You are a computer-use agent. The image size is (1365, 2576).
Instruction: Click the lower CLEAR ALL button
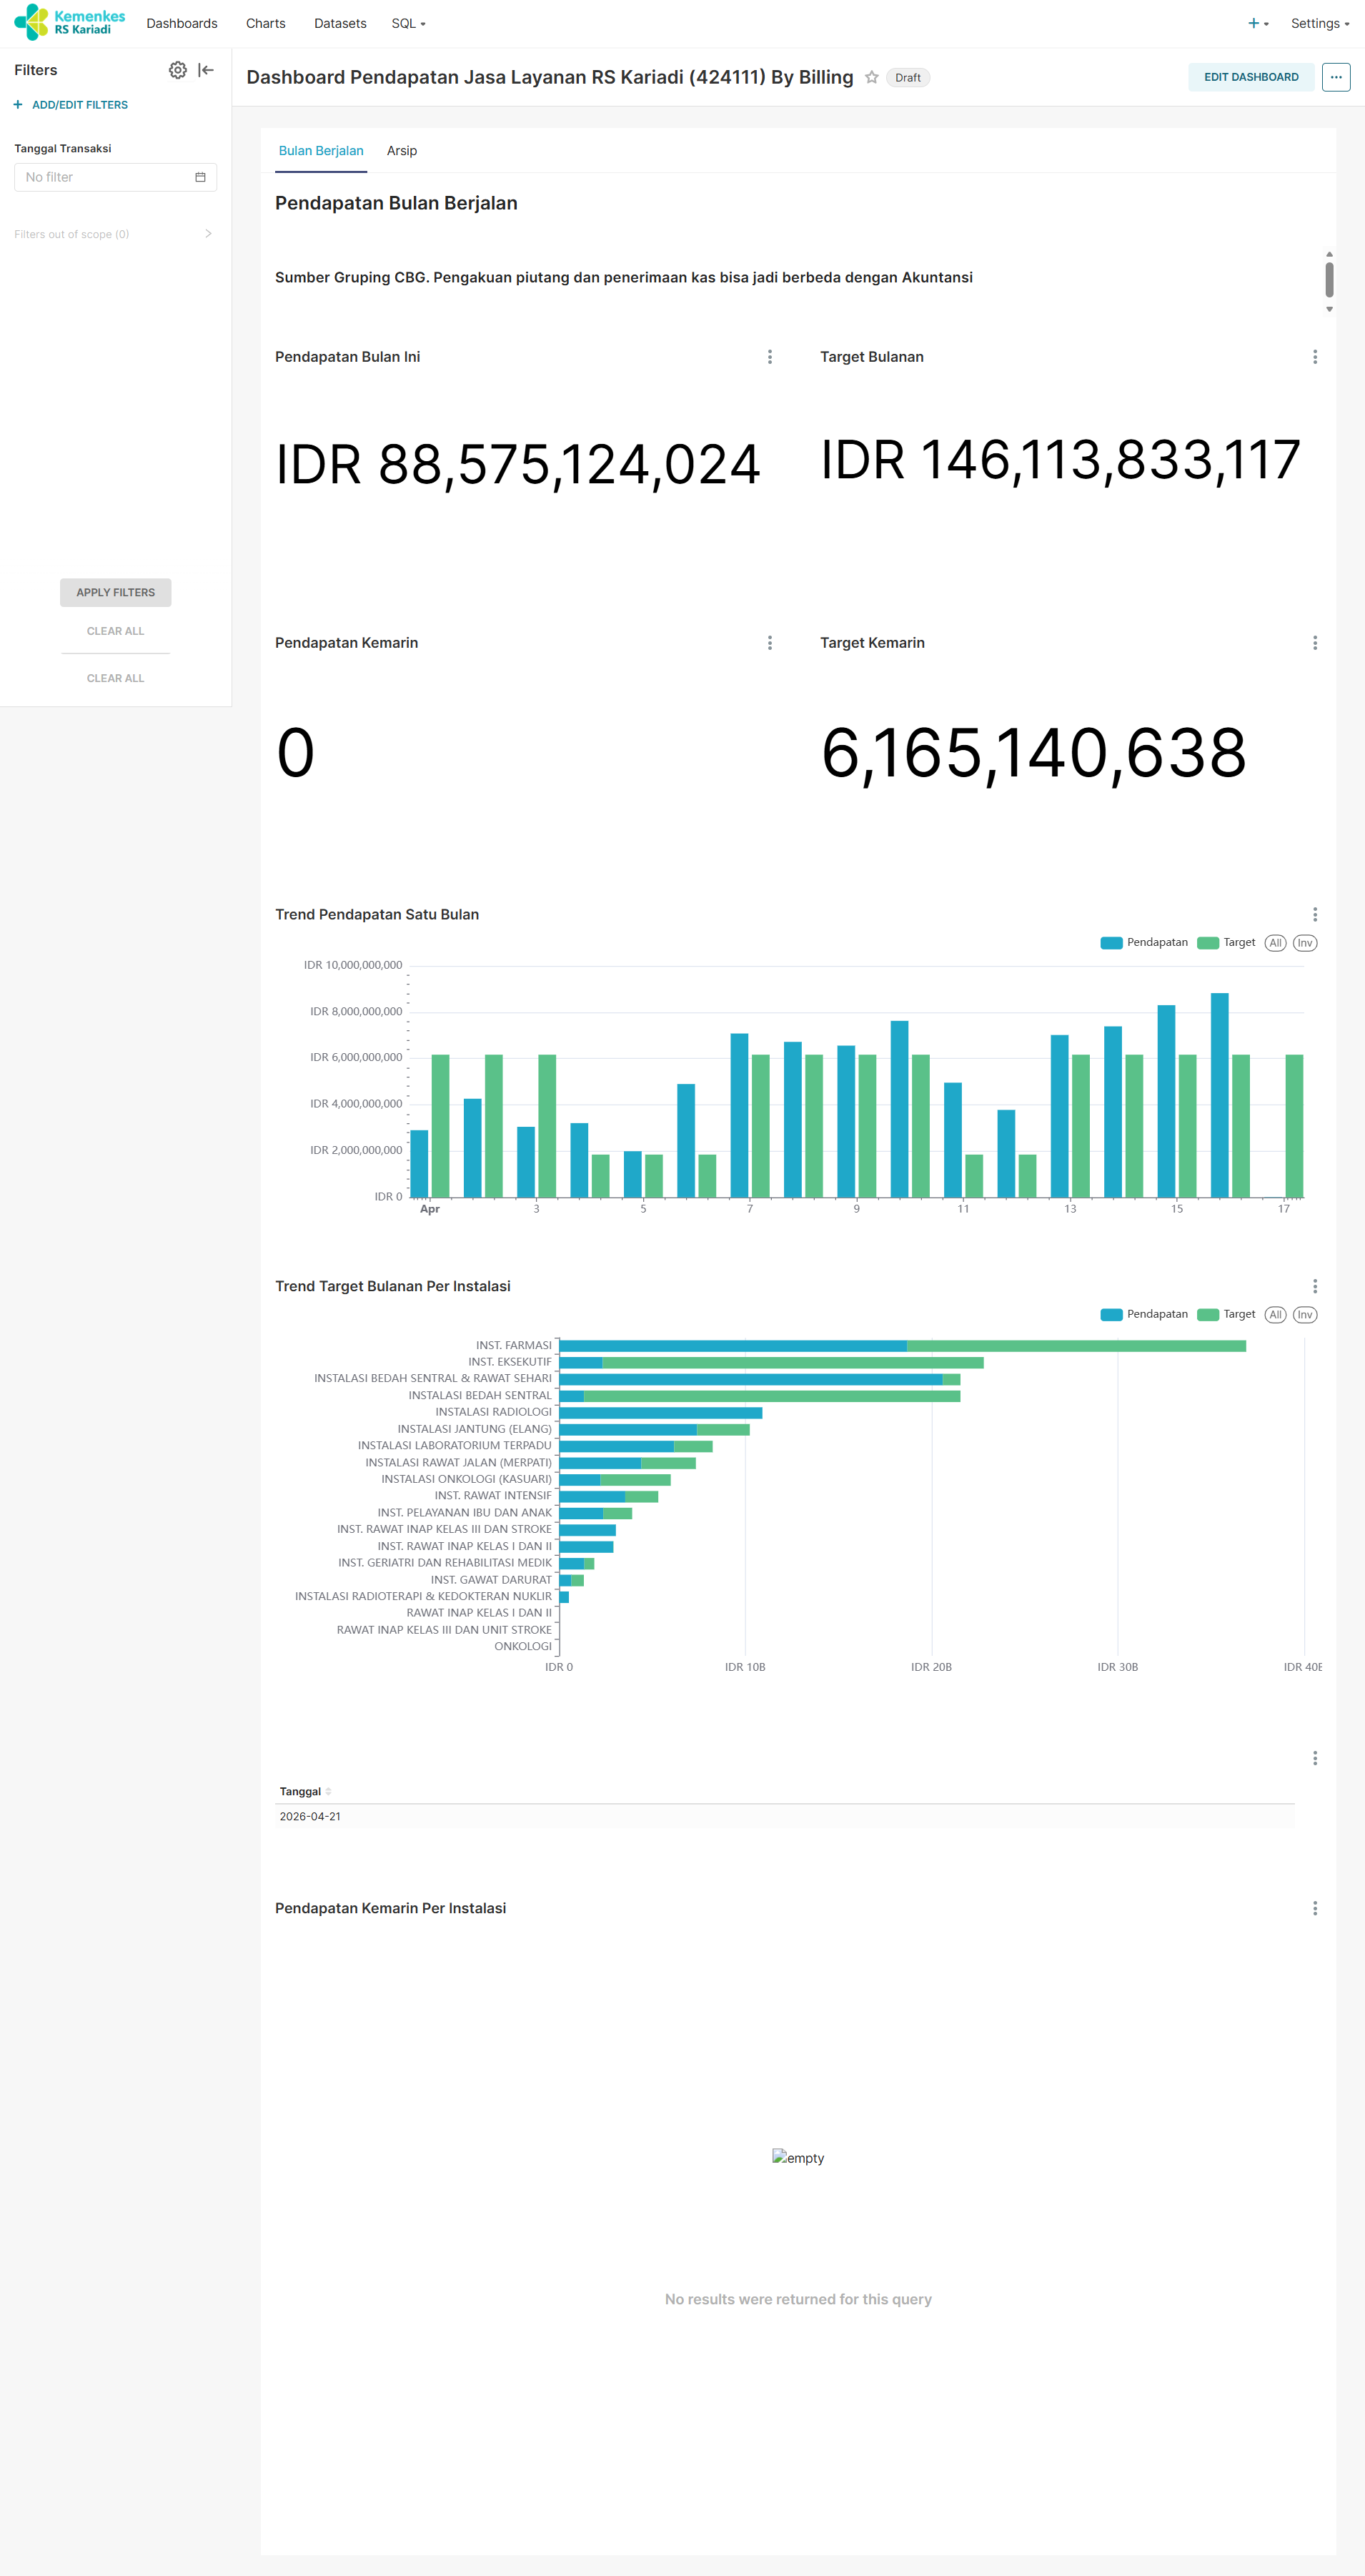pos(116,678)
